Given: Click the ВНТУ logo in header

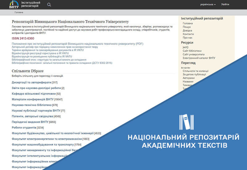Looking at the screenshot, I should click(x=14, y=4).
